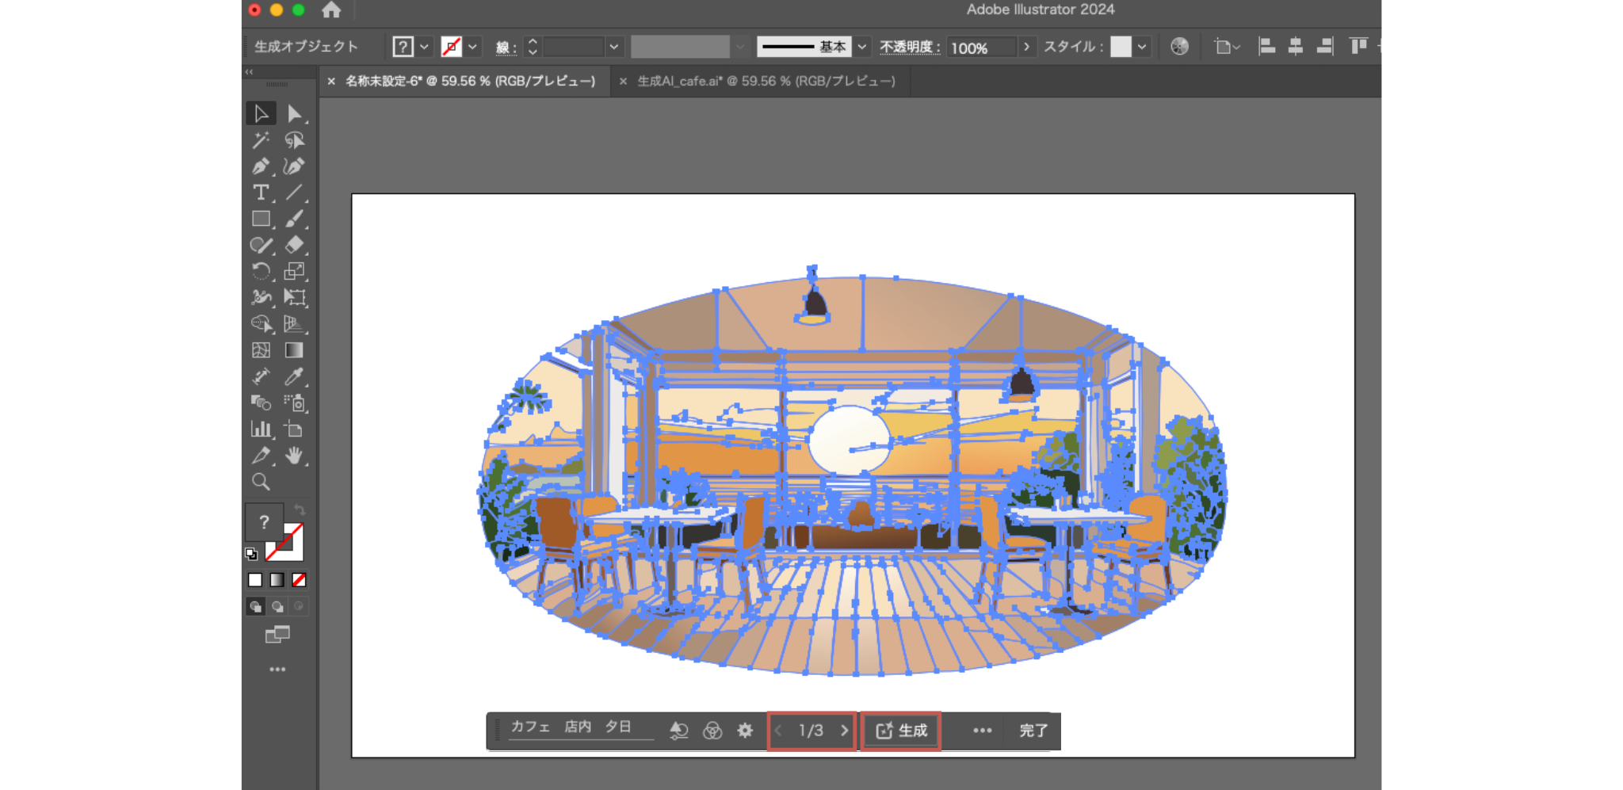Image resolution: width=1623 pixels, height=790 pixels.
Task: Swap fill and stroke colors
Action: (x=300, y=509)
